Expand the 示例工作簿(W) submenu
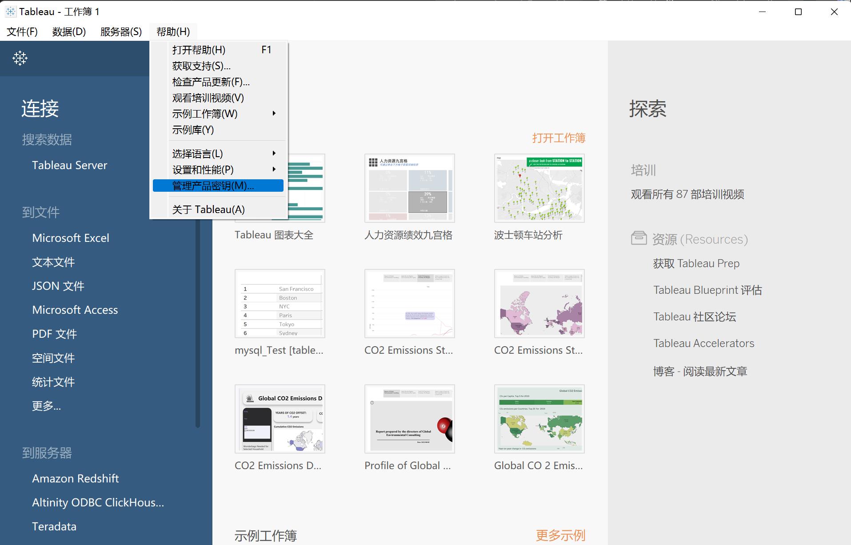Image resolution: width=851 pixels, height=545 pixels. tap(218, 114)
